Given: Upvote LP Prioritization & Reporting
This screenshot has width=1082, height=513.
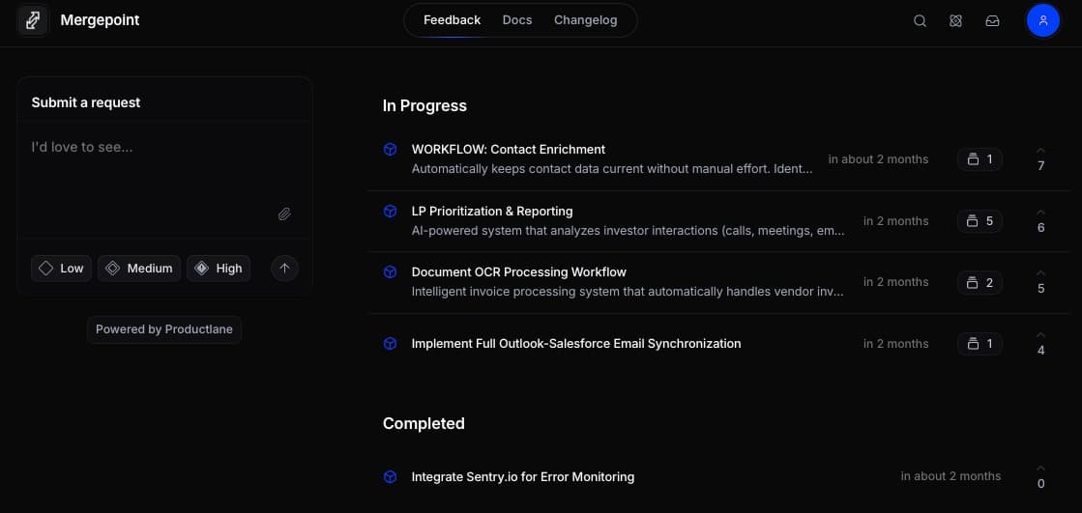Looking at the screenshot, I should [x=1040, y=213].
